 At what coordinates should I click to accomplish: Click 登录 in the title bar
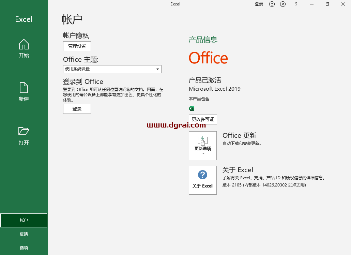pyautogui.click(x=259, y=4)
